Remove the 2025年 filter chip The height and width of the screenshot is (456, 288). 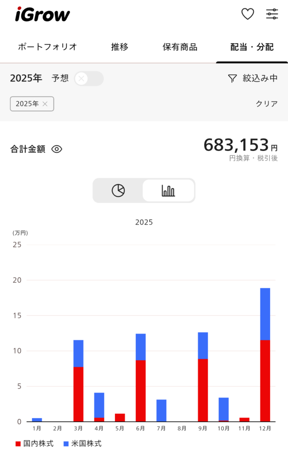coord(45,104)
